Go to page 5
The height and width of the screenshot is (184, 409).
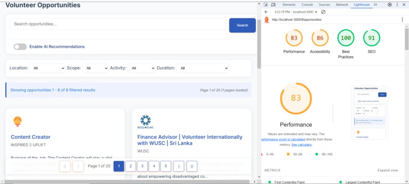166,166
